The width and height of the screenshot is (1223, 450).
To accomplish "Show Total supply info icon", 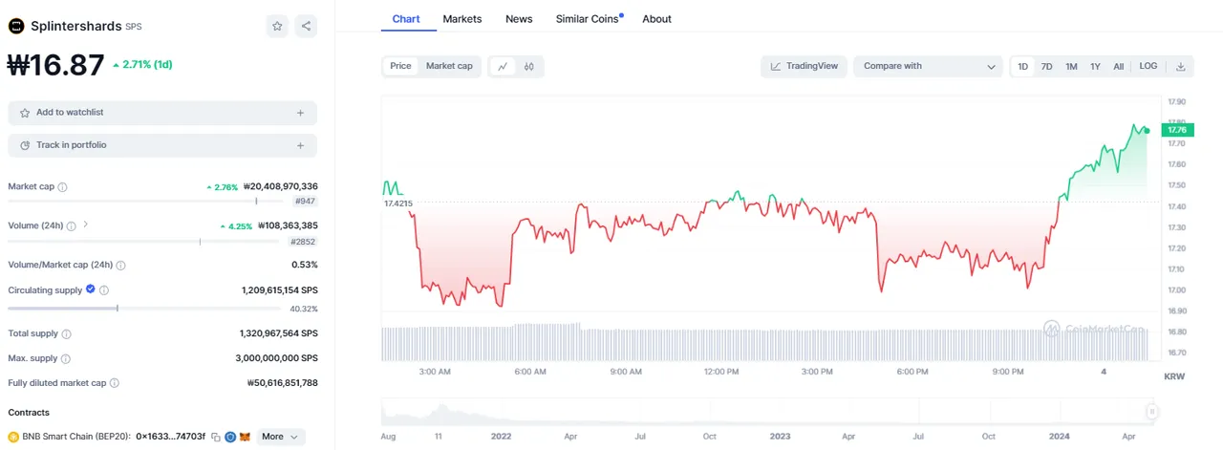I will coord(67,333).
